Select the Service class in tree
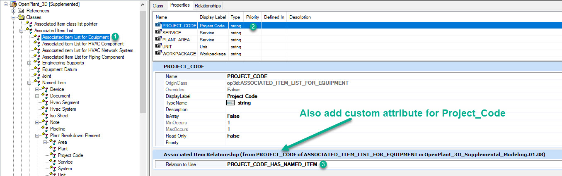Image resolution: width=562 pixels, height=176 pixels. coord(65,162)
